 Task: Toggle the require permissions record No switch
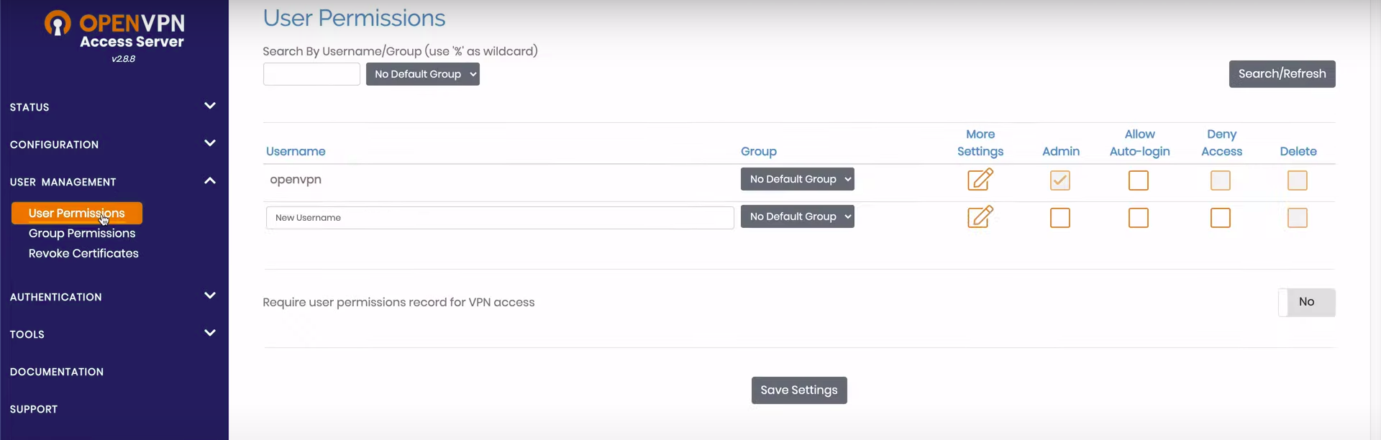1306,303
